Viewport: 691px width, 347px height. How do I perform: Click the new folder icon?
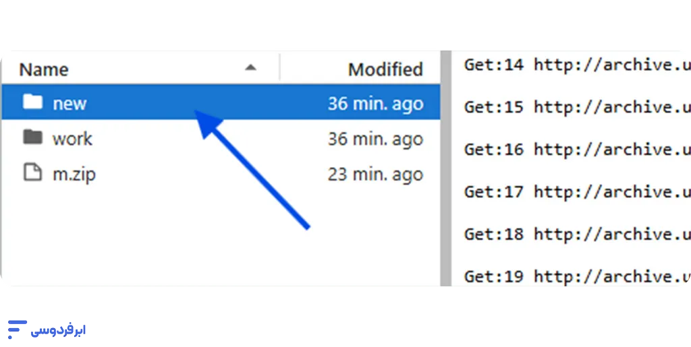click(x=32, y=102)
